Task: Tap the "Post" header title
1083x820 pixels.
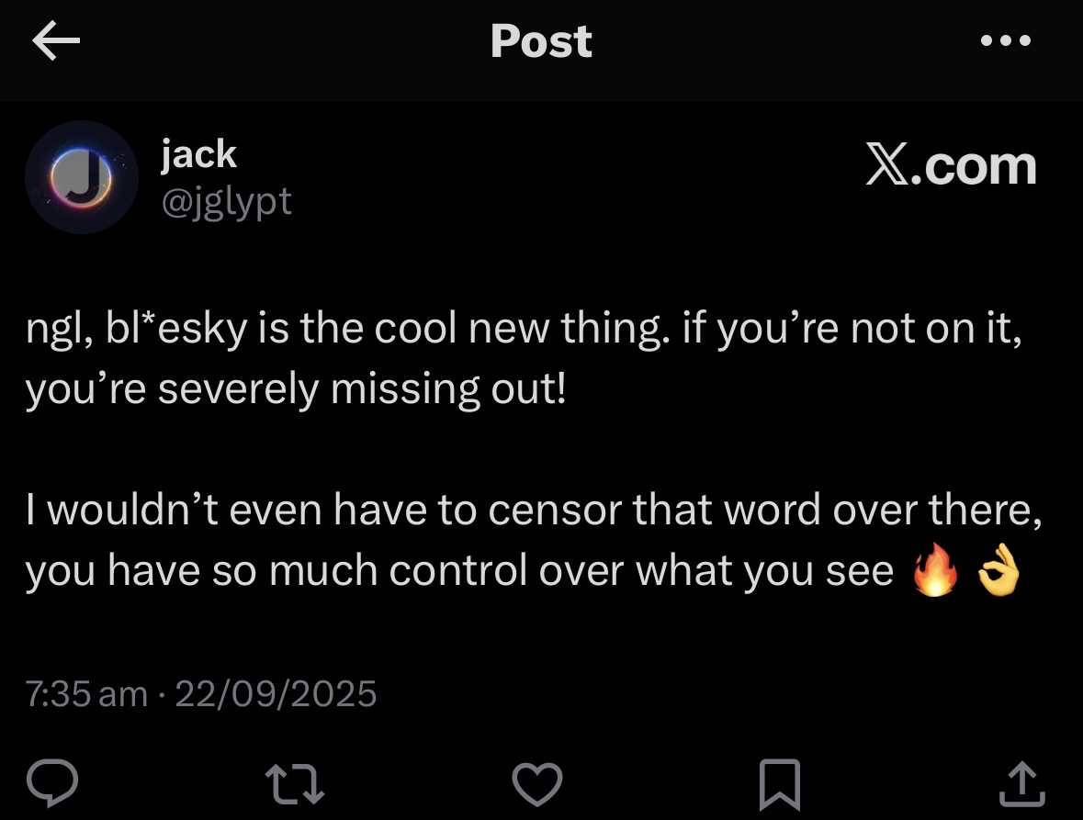Action: [x=541, y=41]
